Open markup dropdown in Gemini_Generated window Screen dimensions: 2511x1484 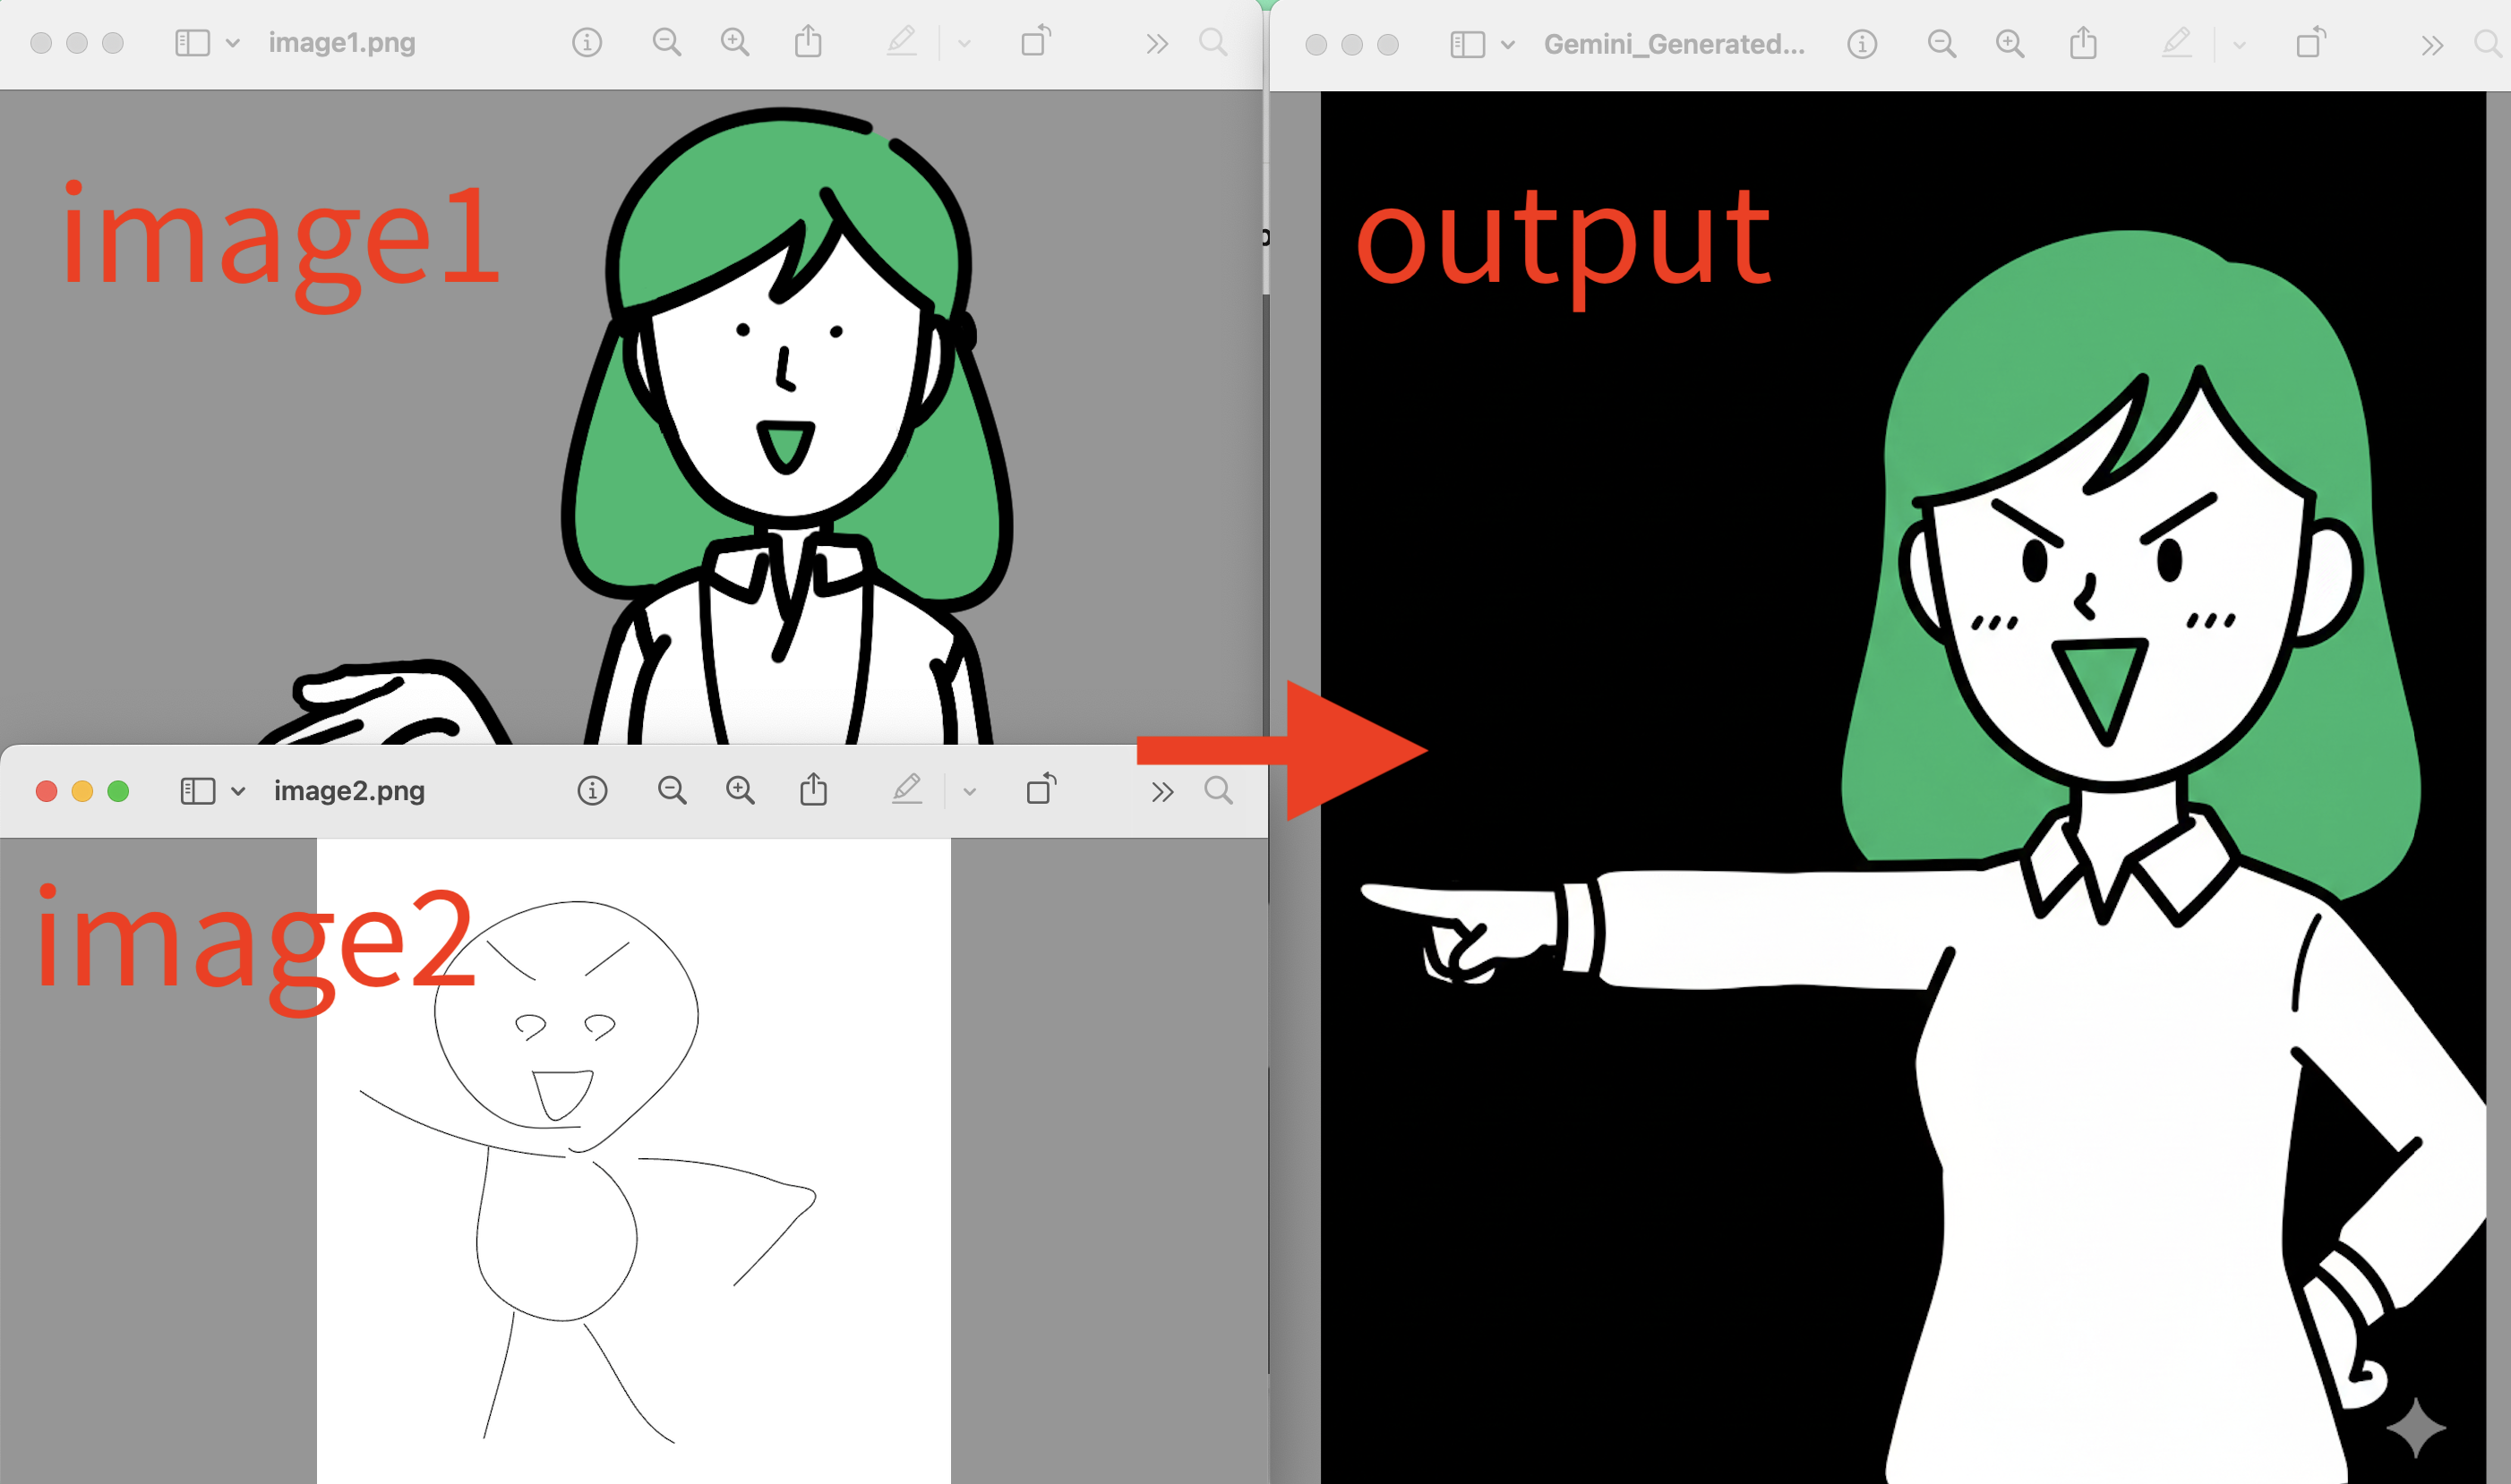[x=2239, y=45]
